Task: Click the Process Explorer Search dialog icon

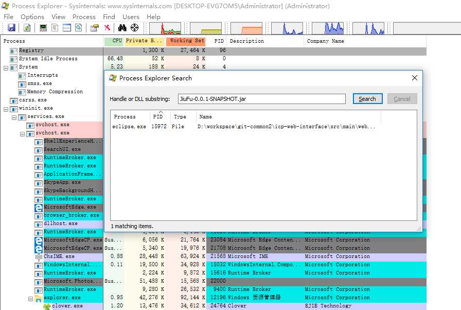Action: tap(113, 78)
